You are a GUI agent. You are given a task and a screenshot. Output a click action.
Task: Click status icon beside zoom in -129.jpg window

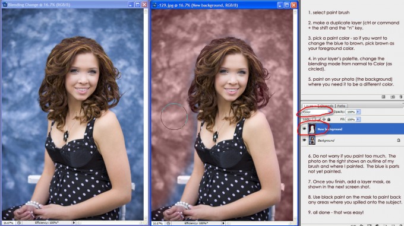[168, 224]
